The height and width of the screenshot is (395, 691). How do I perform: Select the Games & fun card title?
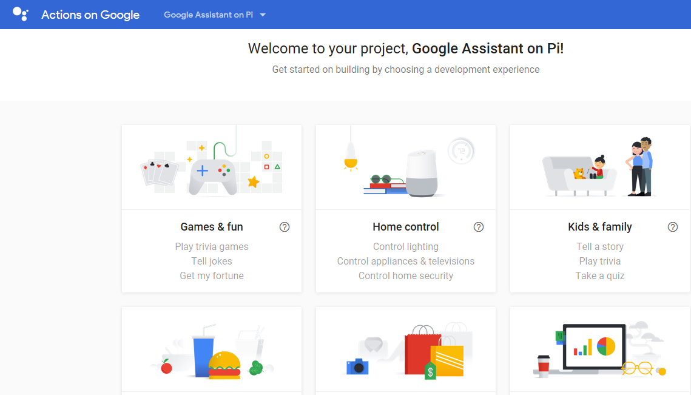pos(212,226)
